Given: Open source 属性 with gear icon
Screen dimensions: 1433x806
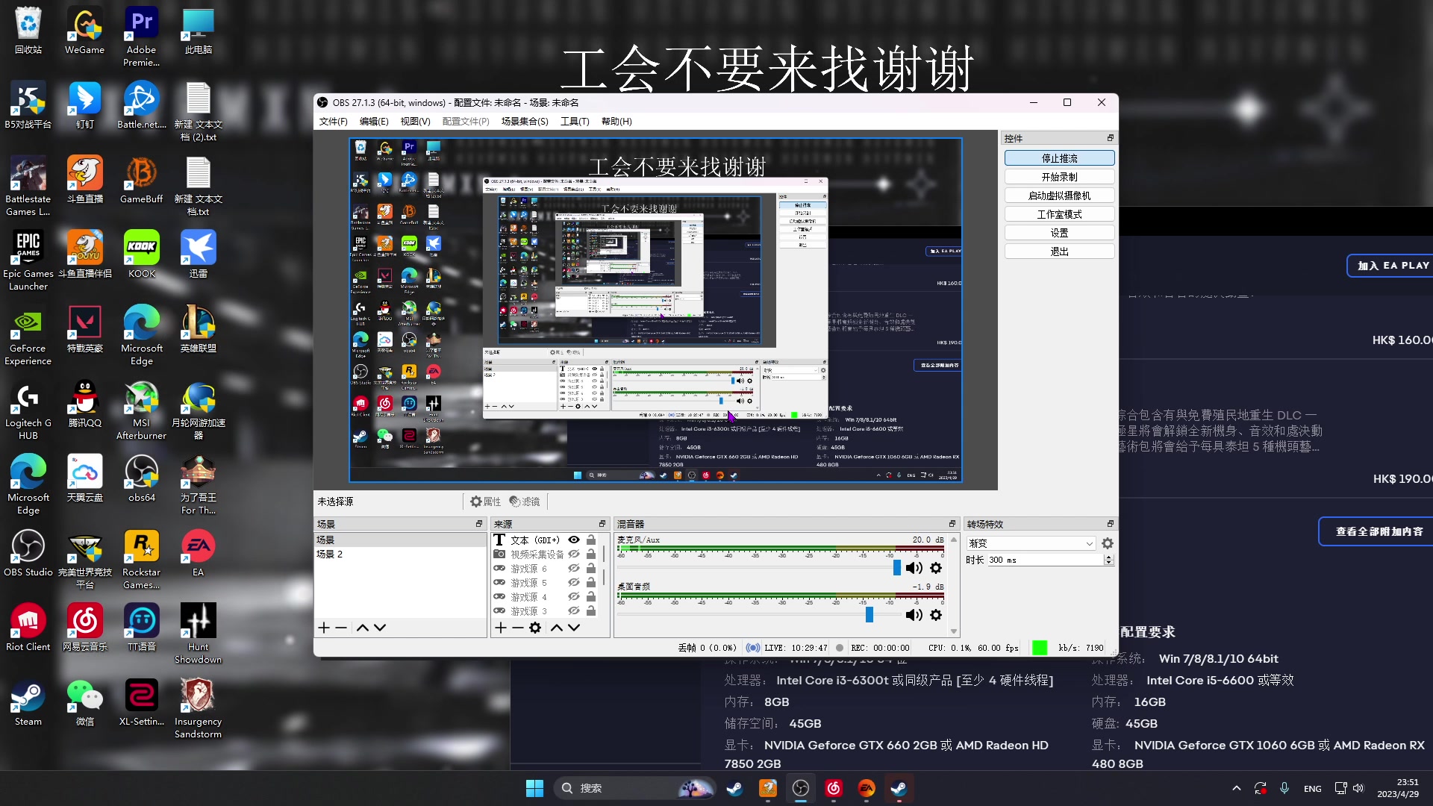Looking at the screenshot, I should 485,502.
